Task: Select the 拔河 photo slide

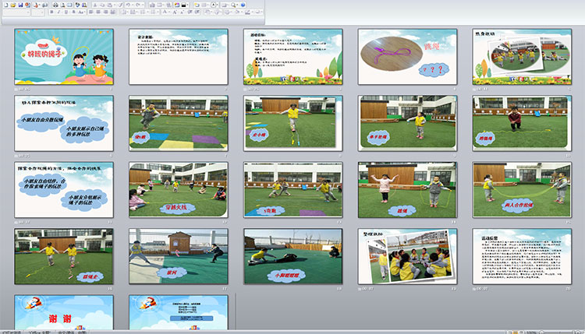Action: (x=179, y=257)
